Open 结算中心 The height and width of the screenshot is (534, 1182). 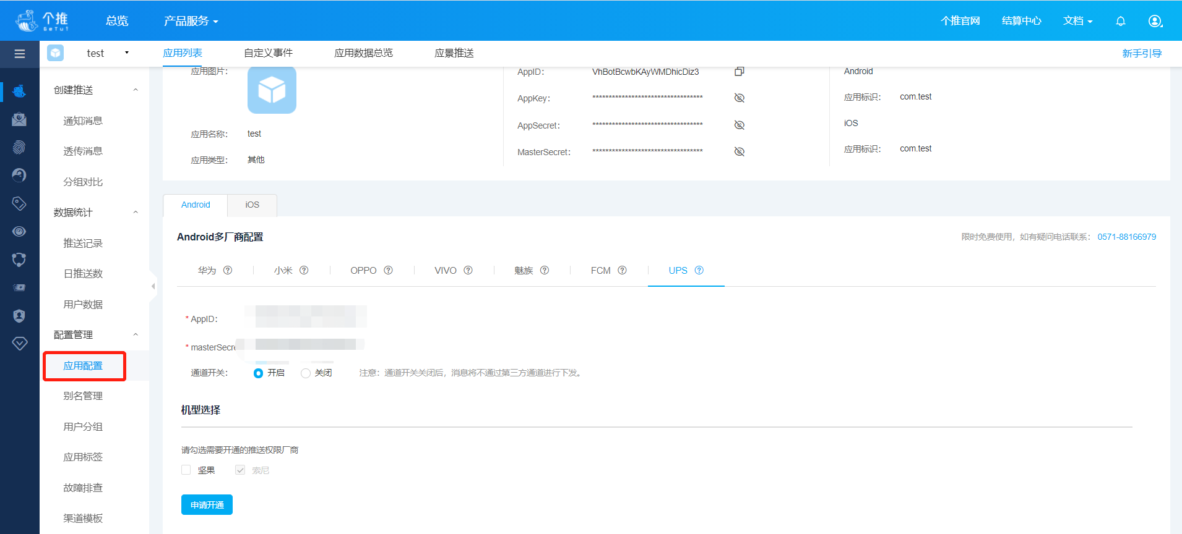pos(1022,21)
